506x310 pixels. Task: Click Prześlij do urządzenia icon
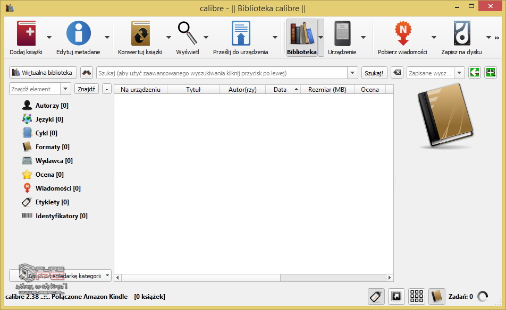pyautogui.click(x=241, y=33)
